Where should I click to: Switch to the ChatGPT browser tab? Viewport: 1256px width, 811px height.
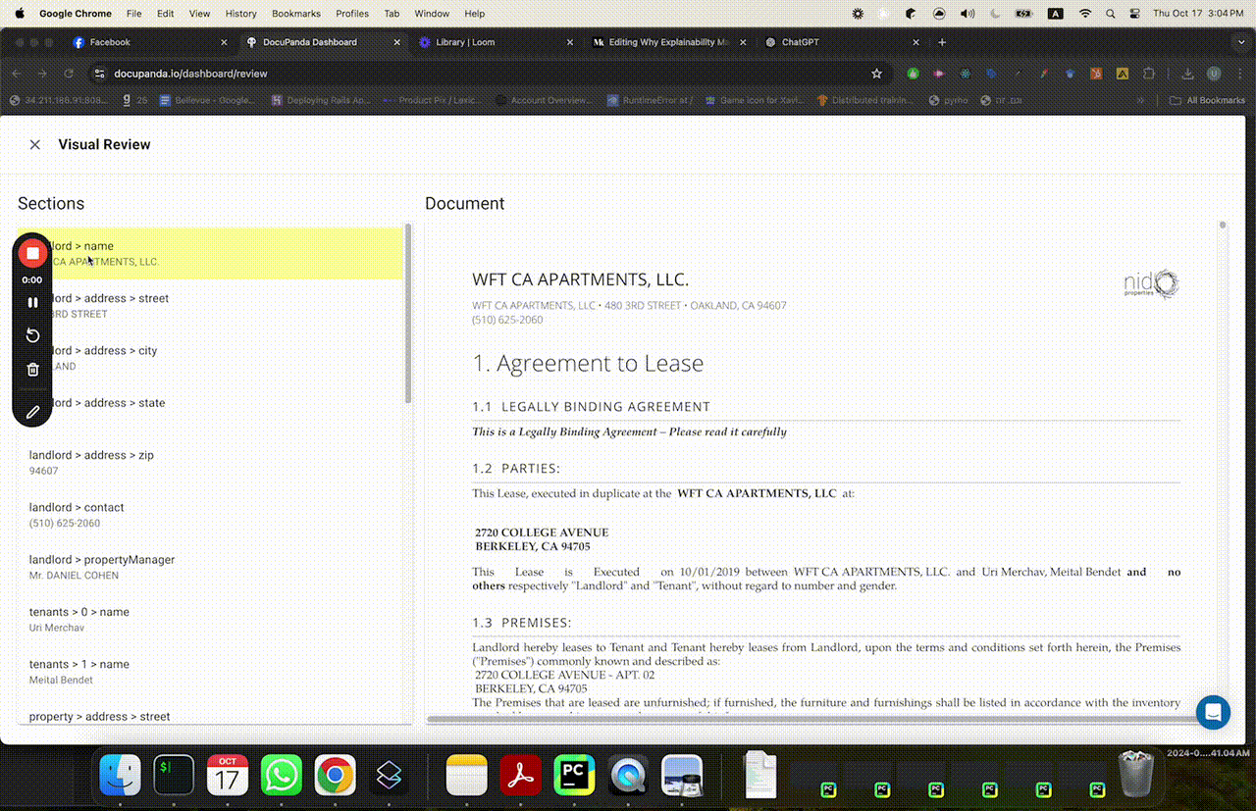[x=800, y=42]
